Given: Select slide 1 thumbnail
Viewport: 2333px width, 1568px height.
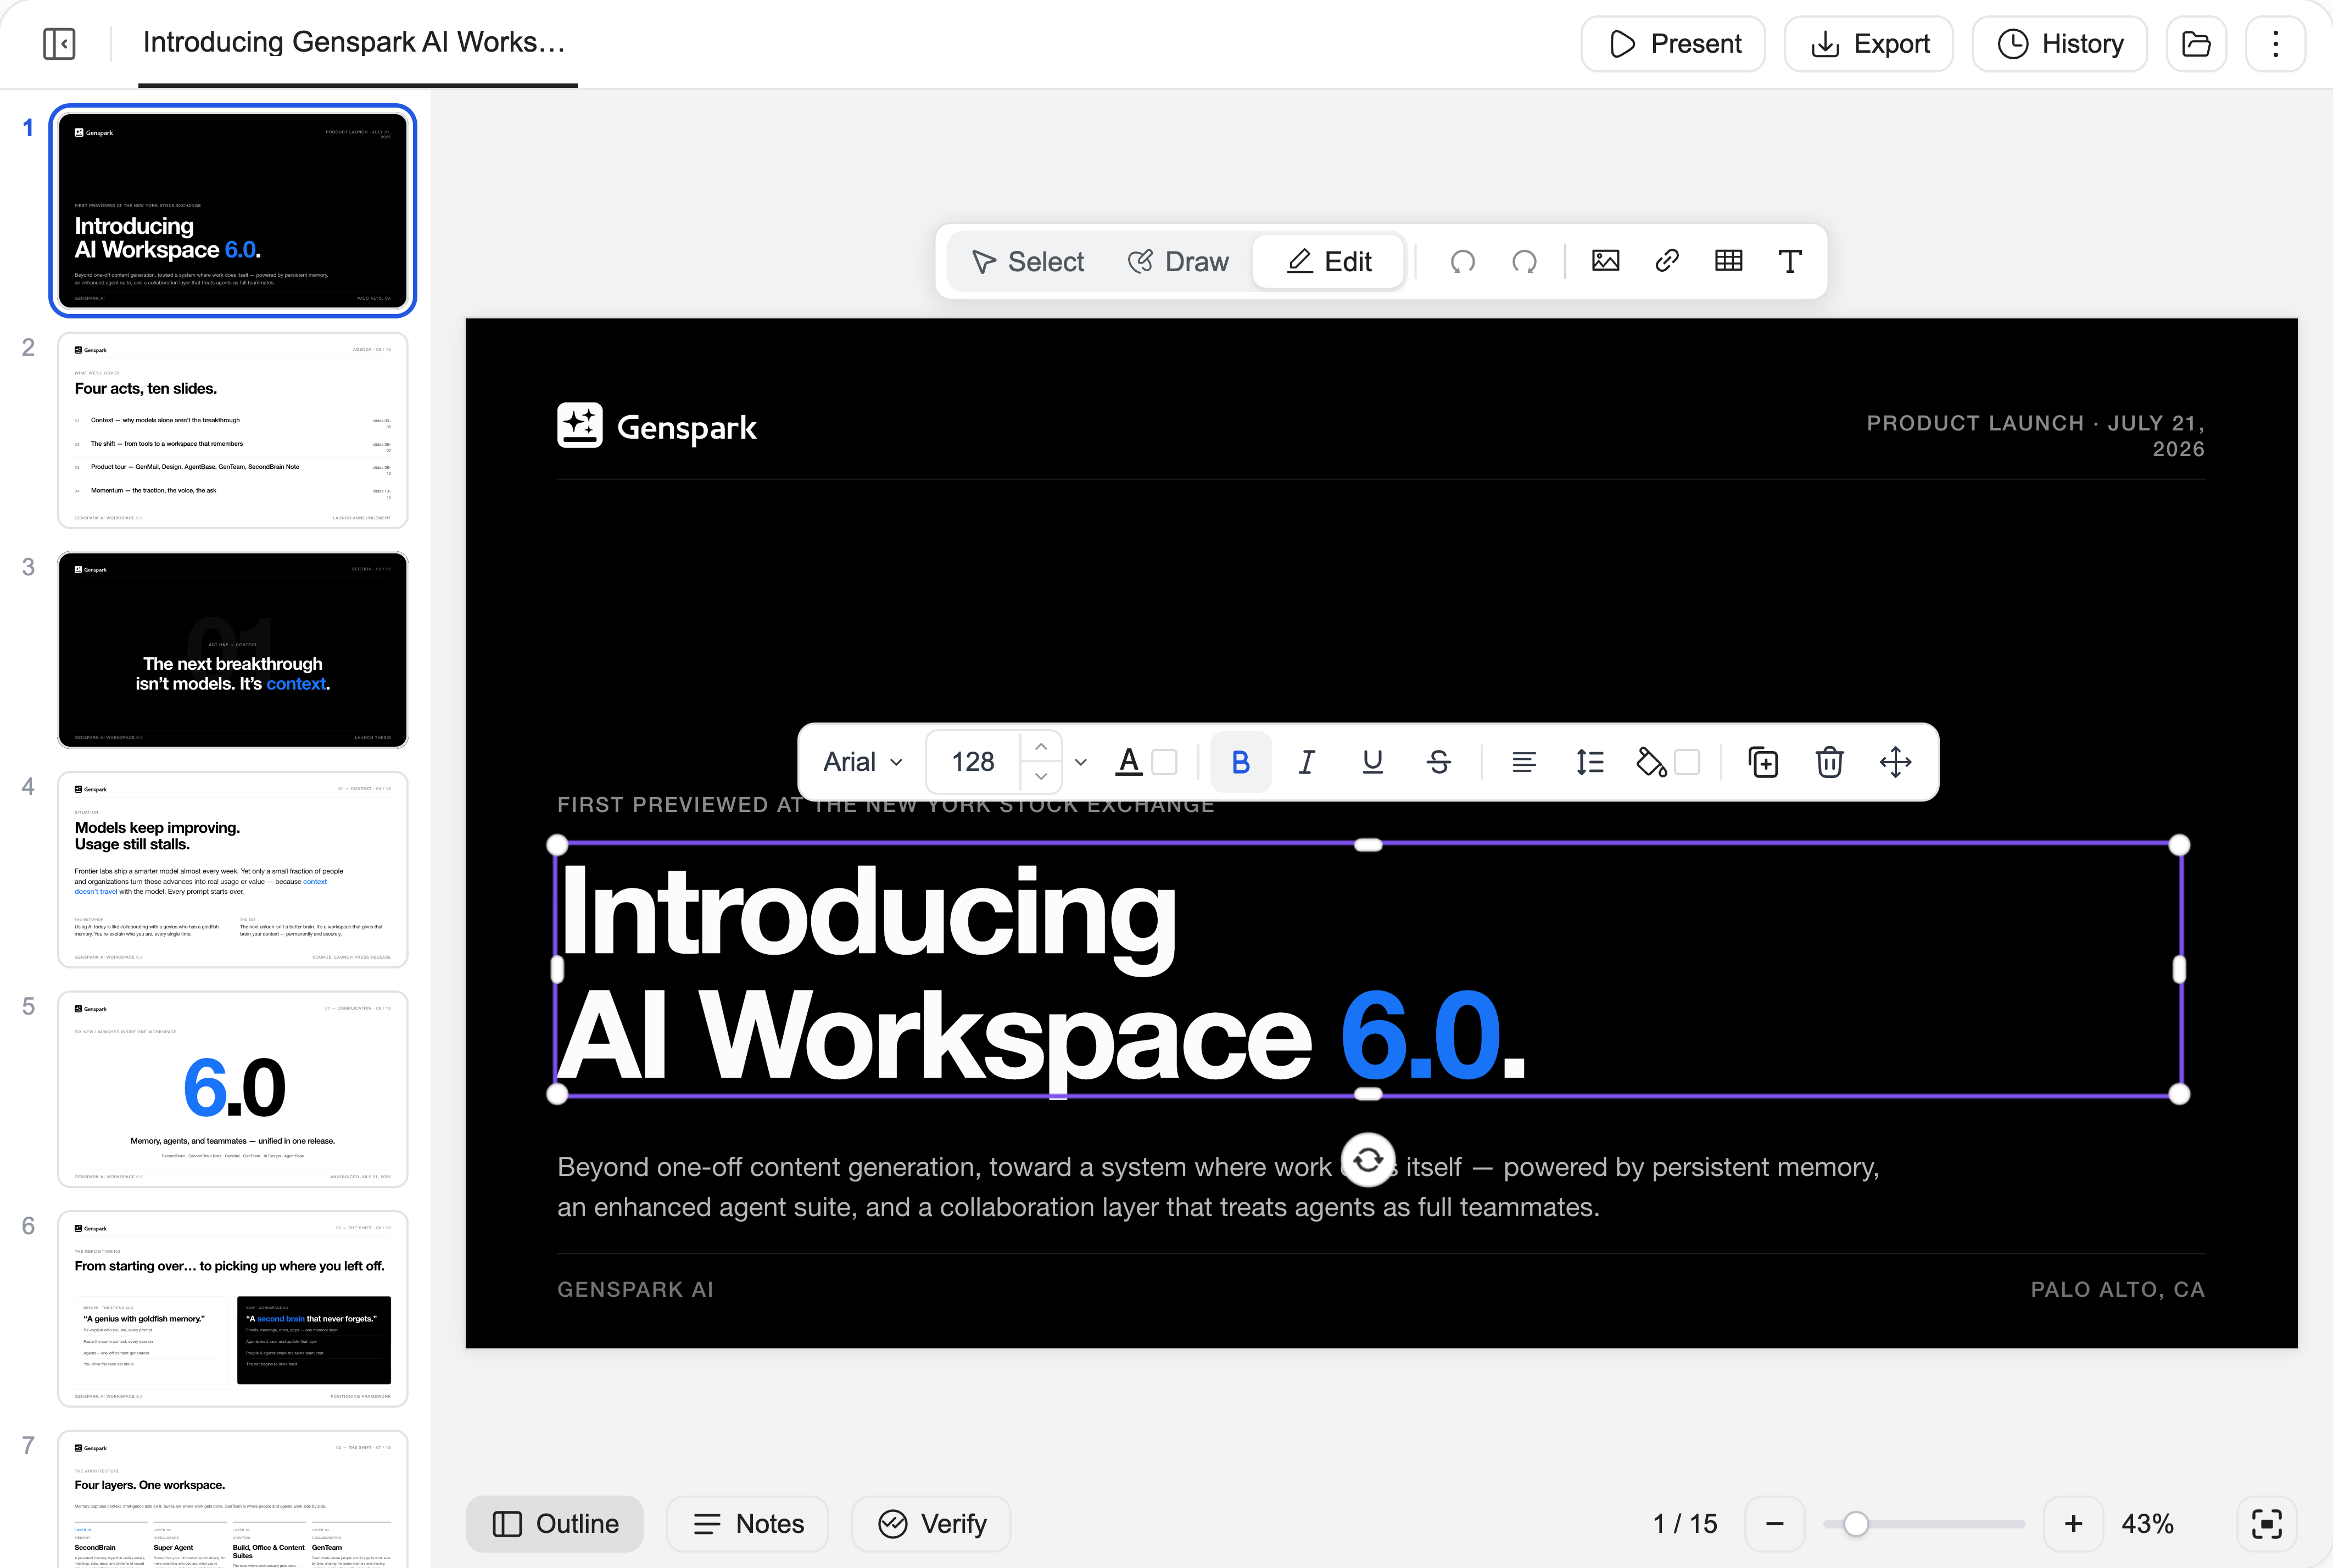Looking at the screenshot, I should click(x=233, y=211).
